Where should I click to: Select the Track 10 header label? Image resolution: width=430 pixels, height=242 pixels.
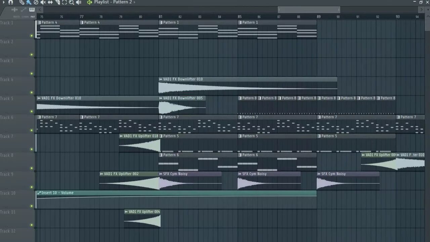click(8, 193)
